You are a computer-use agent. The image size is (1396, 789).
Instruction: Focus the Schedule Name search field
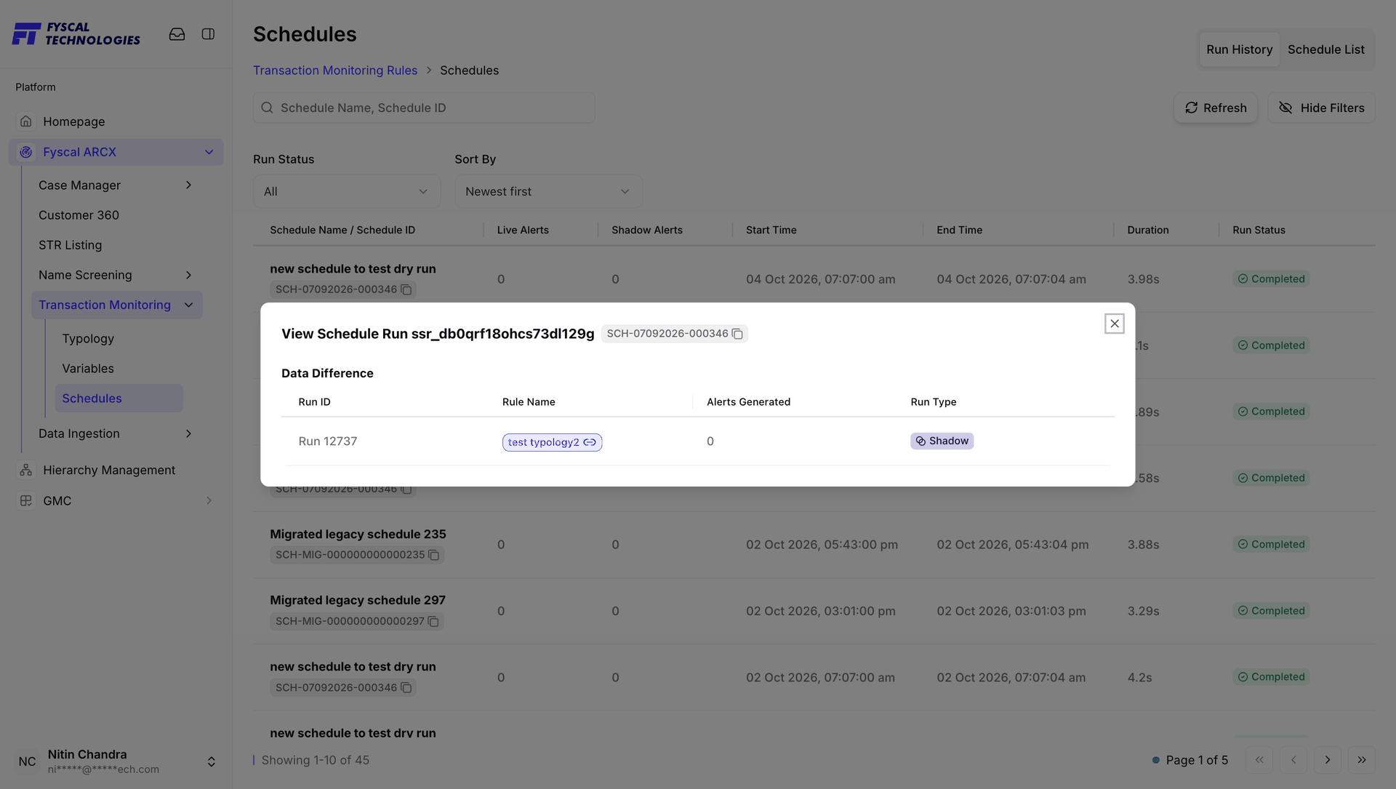coord(424,108)
